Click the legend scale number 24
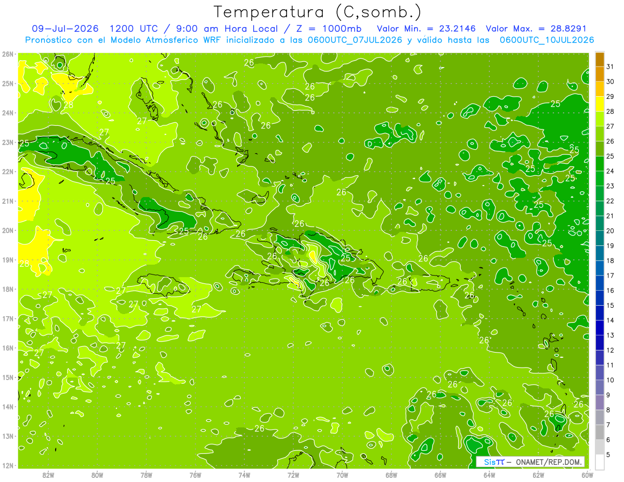Image resolution: width=624 pixels, height=482 pixels. tap(610, 171)
